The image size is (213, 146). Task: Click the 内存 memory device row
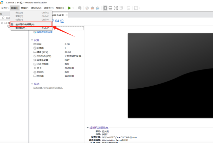tap(58, 44)
